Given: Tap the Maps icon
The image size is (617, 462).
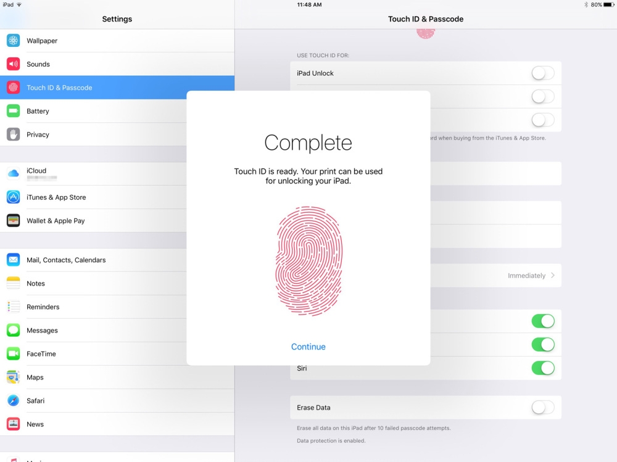Looking at the screenshot, I should point(14,377).
